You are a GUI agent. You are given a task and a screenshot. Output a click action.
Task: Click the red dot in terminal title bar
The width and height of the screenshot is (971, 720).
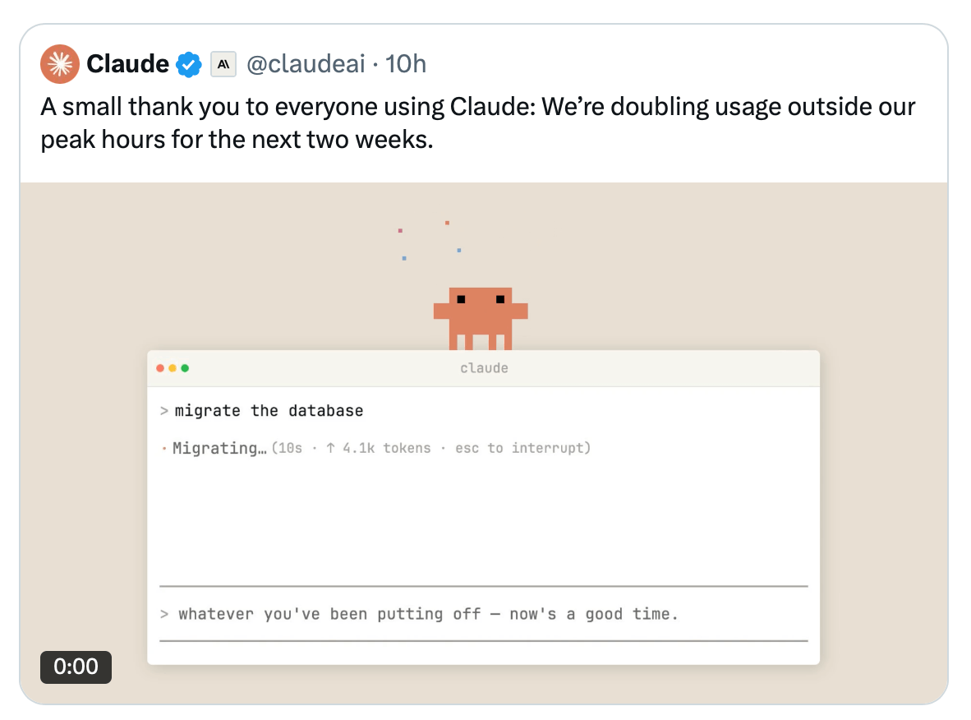[x=160, y=368]
